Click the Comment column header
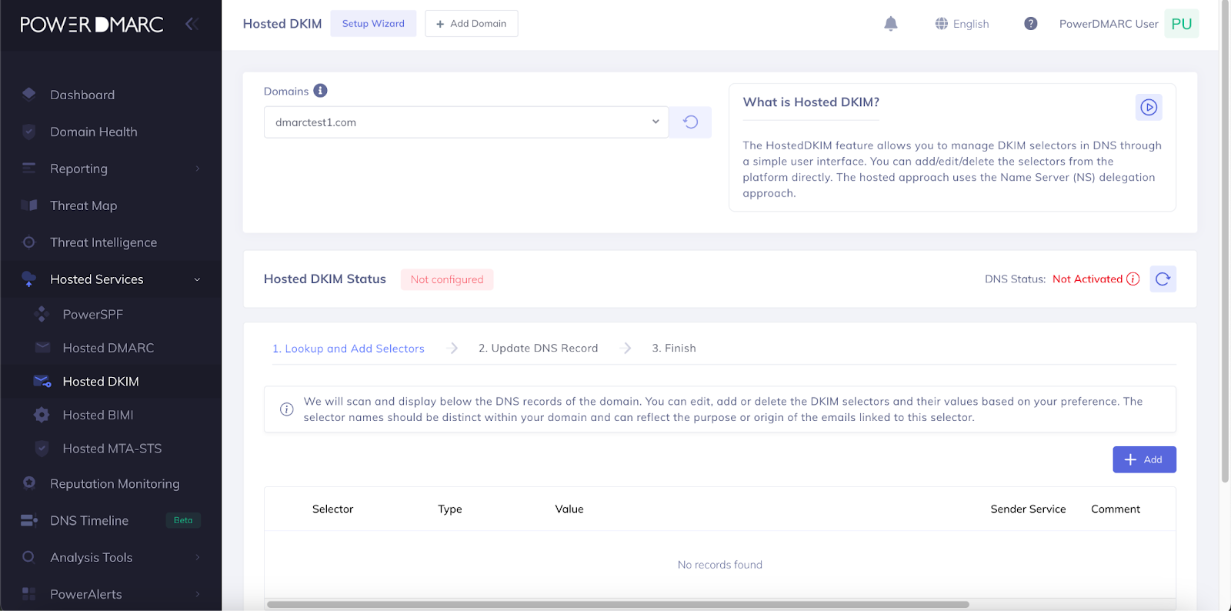 [x=1116, y=509]
